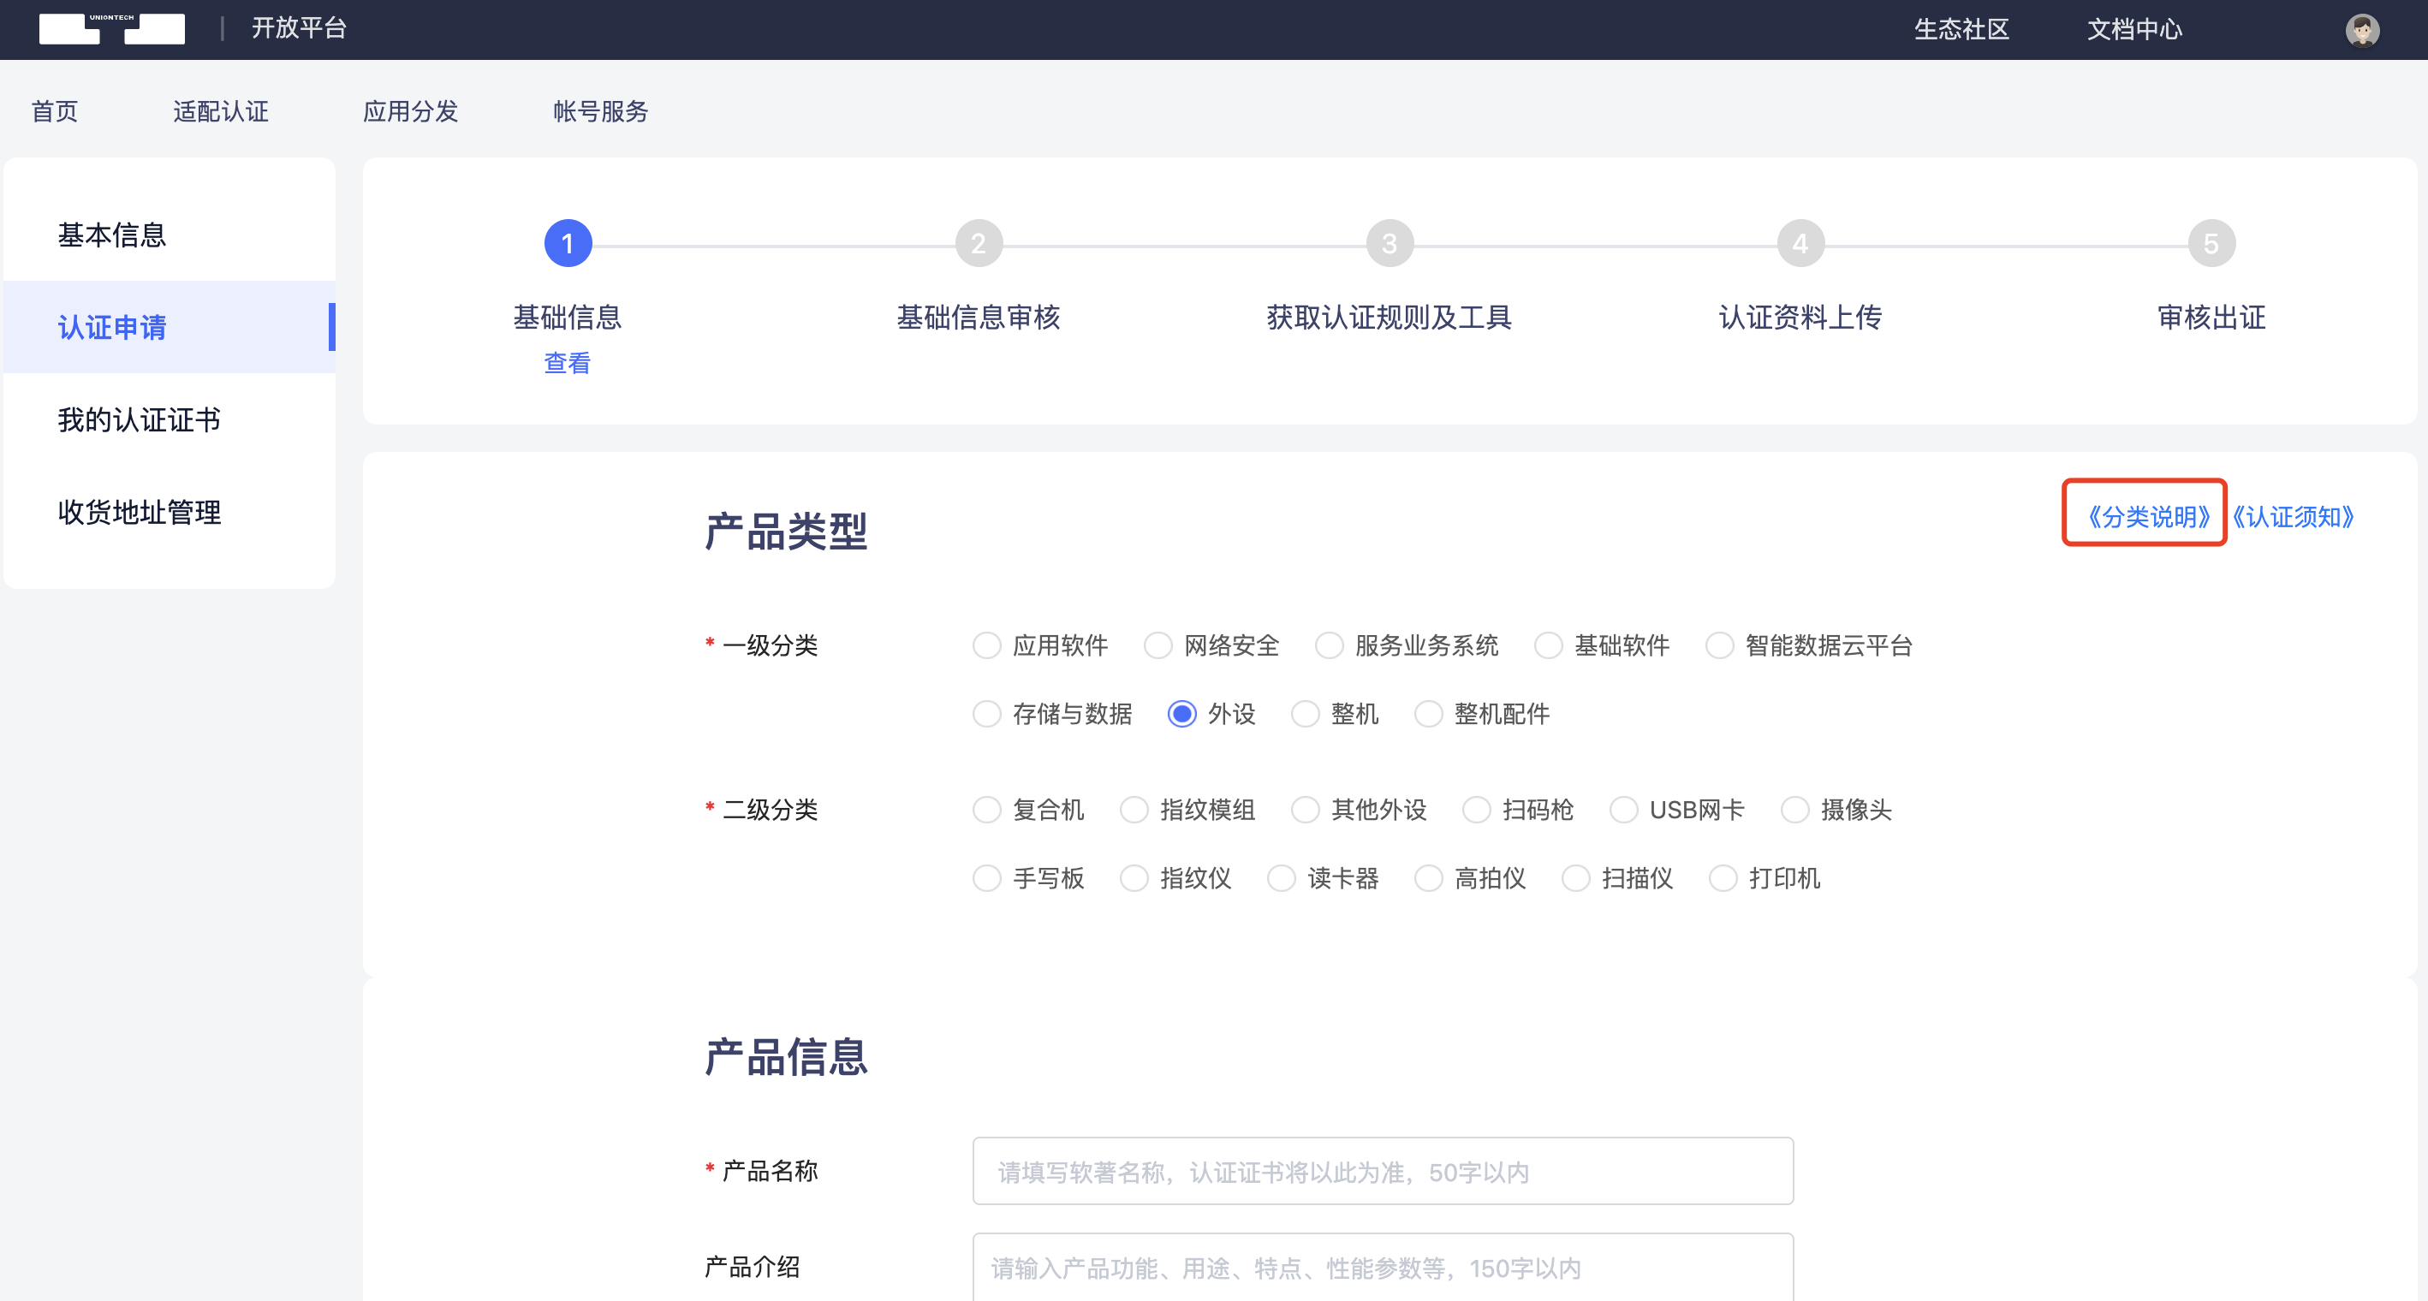The height and width of the screenshot is (1301, 2428).
Task: Click the user avatar icon
Action: (x=2361, y=30)
